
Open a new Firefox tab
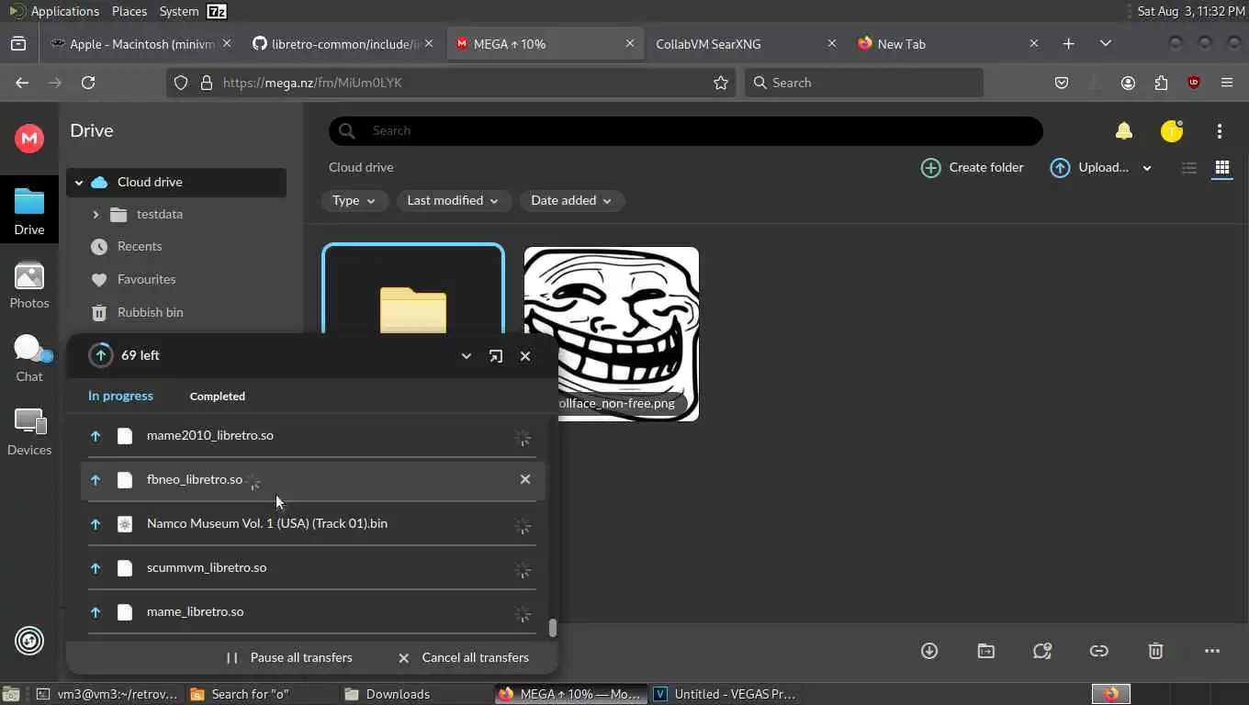click(x=1068, y=44)
